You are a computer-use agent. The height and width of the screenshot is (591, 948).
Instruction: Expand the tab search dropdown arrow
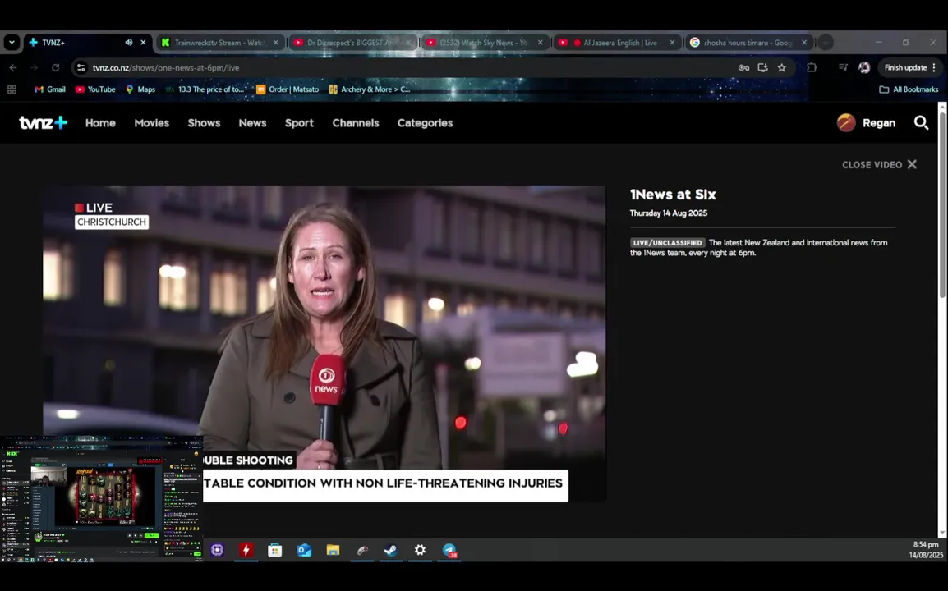[x=12, y=43]
